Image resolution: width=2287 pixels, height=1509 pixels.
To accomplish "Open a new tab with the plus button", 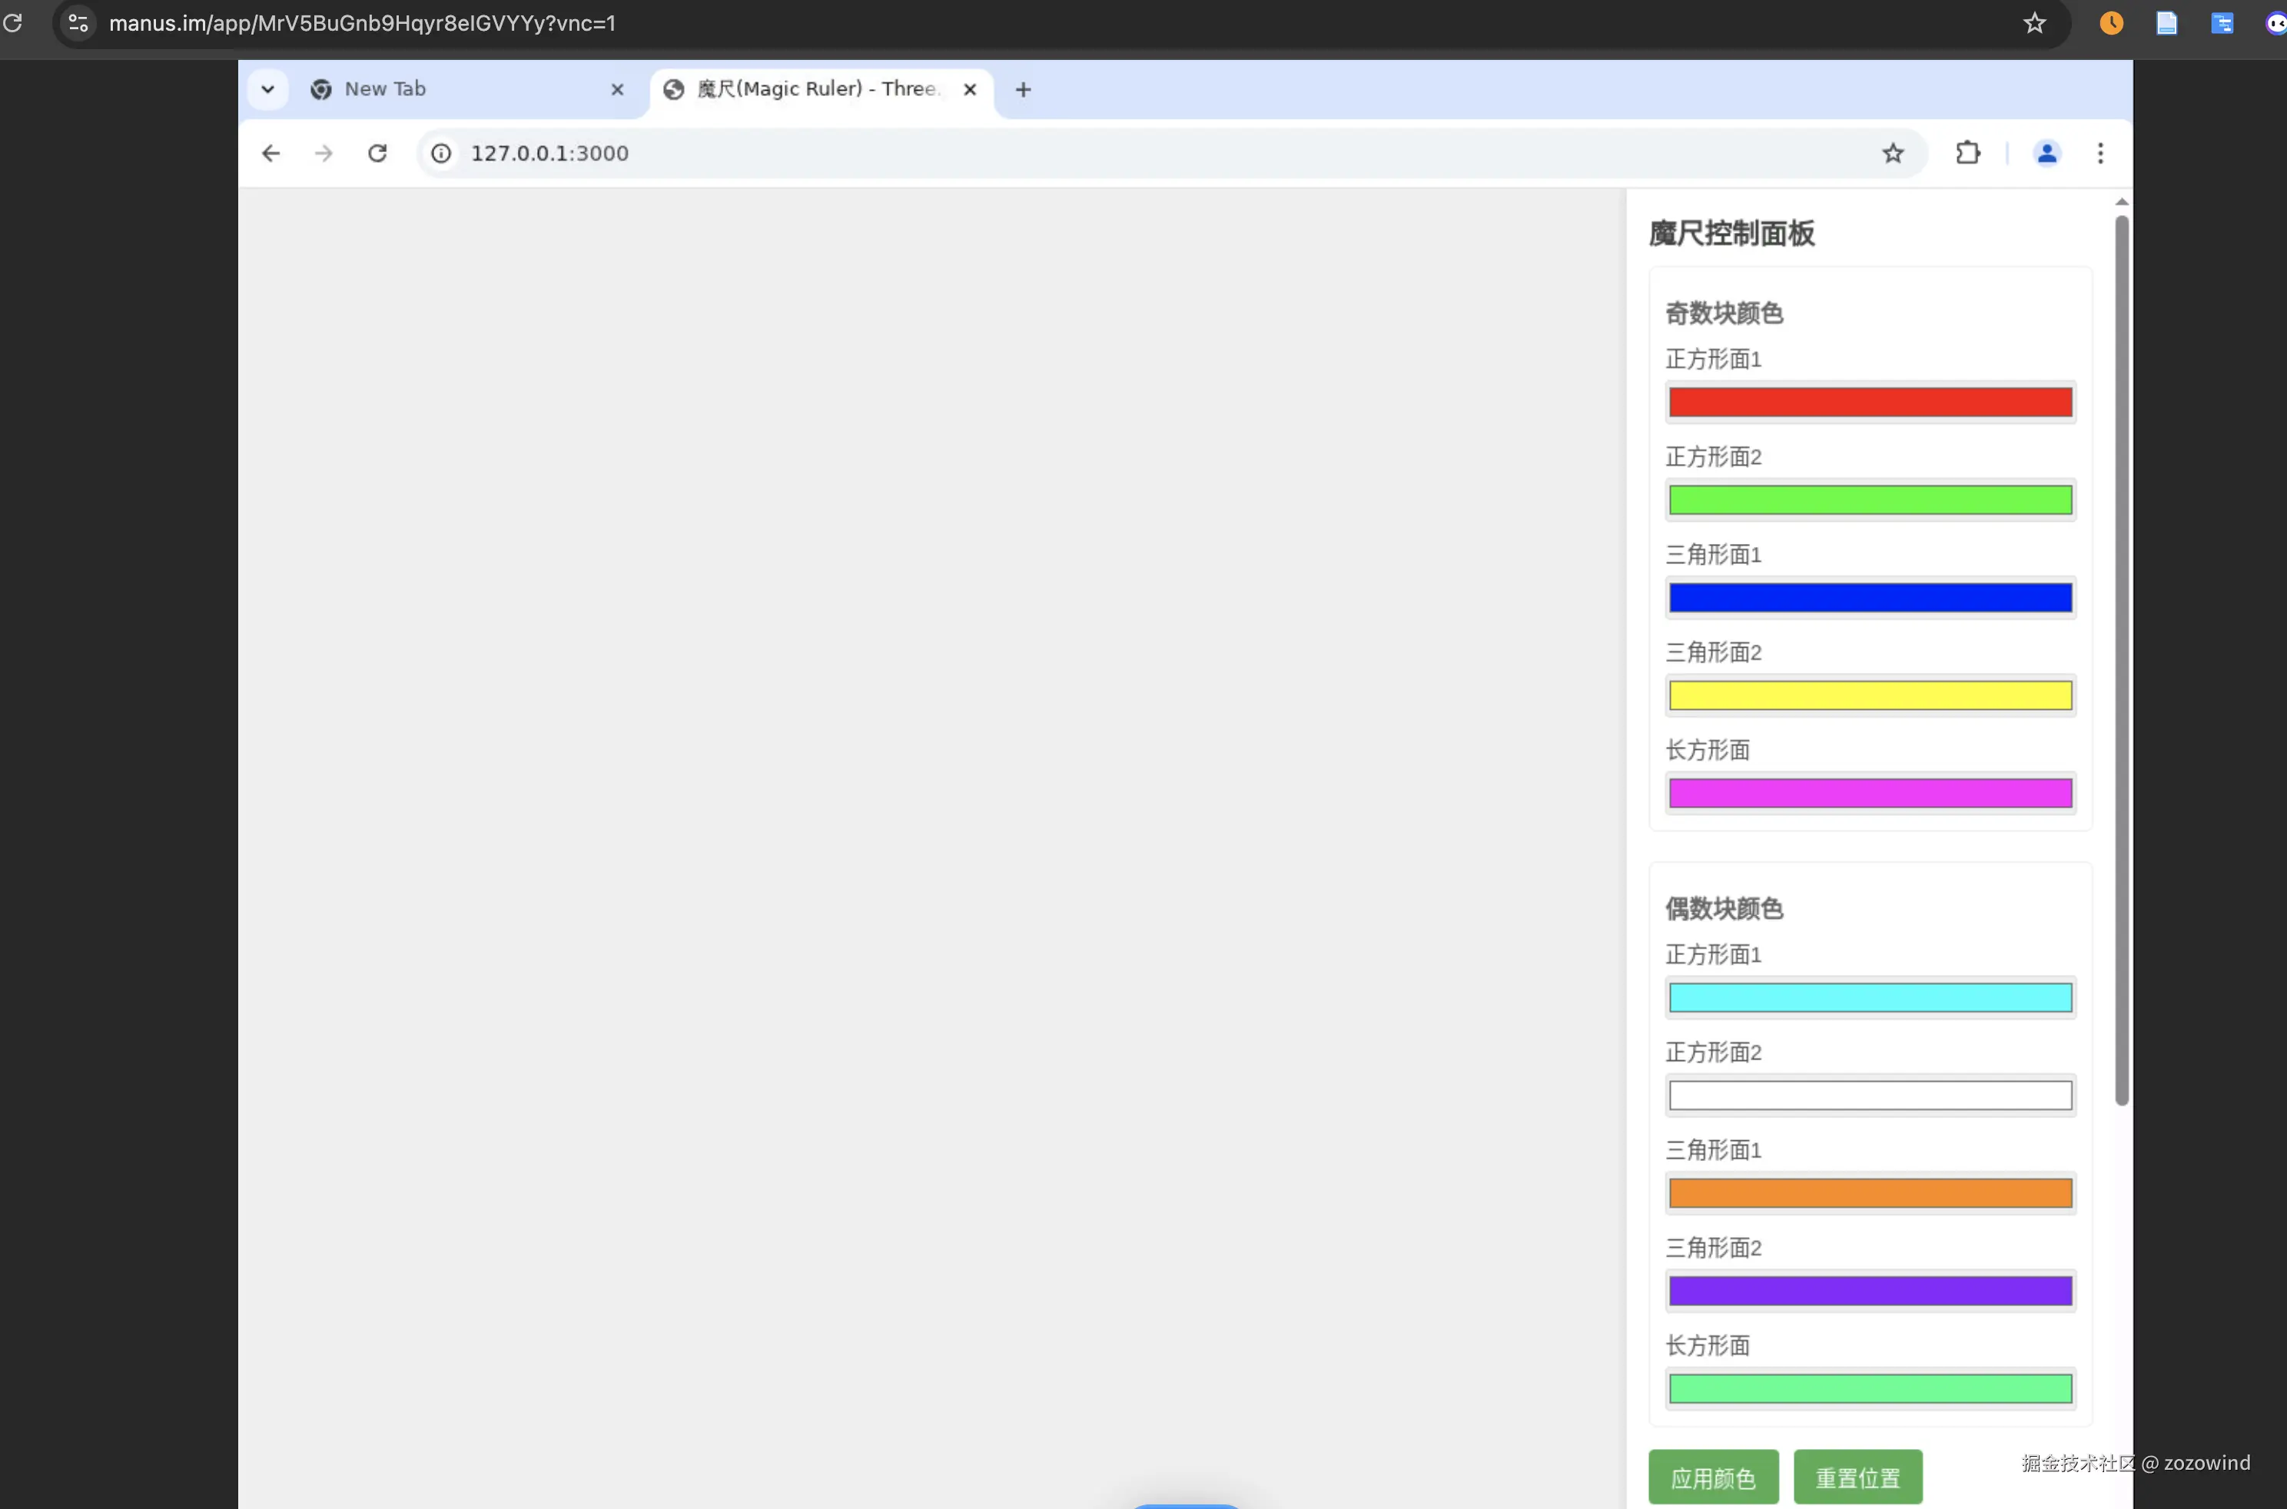I will (1023, 89).
